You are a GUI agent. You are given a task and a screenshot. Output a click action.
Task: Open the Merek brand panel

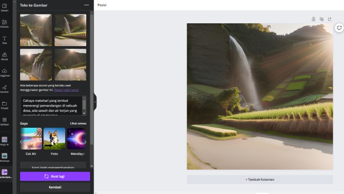(4, 56)
